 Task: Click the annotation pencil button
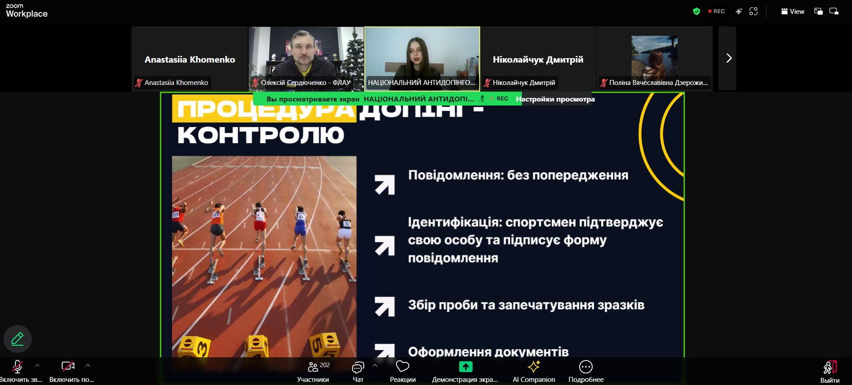[17, 339]
